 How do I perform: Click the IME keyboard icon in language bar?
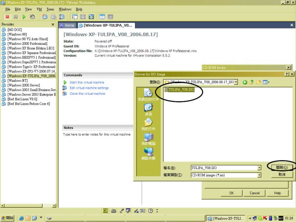(114, 211)
